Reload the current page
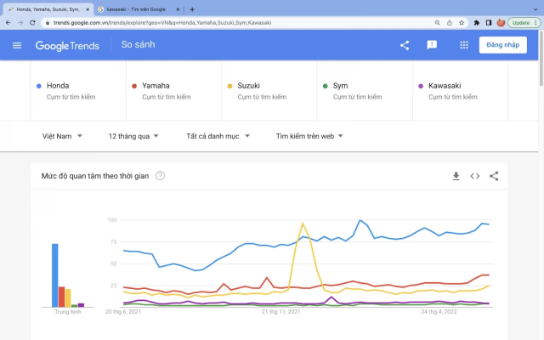544x340 pixels. coord(32,23)
